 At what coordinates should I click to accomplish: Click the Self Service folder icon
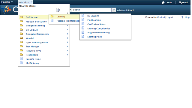coord(21,17)
